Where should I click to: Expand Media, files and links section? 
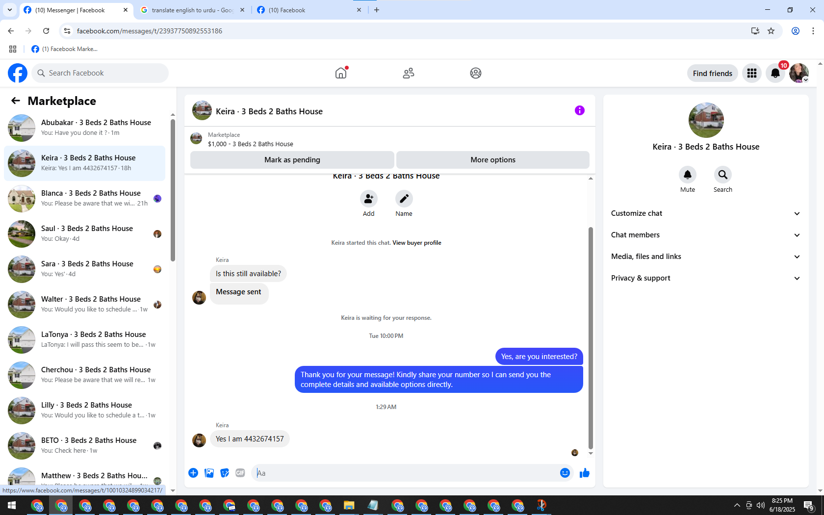click(x=706, y=257)
